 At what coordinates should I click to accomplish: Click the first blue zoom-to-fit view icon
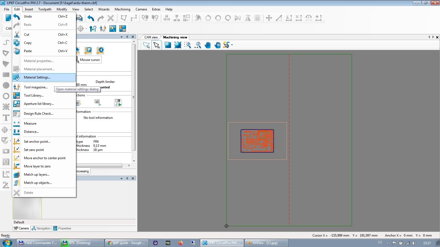(x=168, y=45)
